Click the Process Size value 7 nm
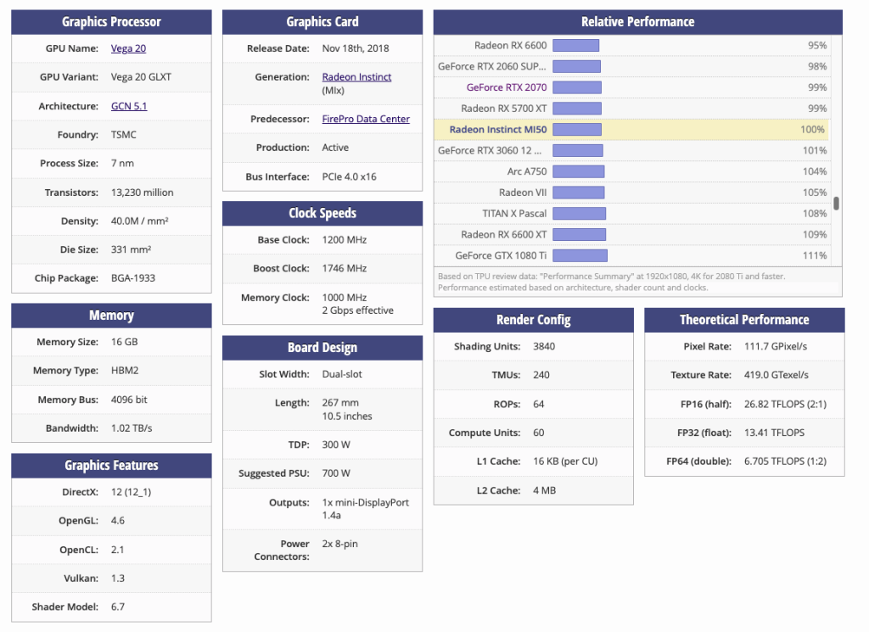869x632 pixels. [x=122, y=164]
